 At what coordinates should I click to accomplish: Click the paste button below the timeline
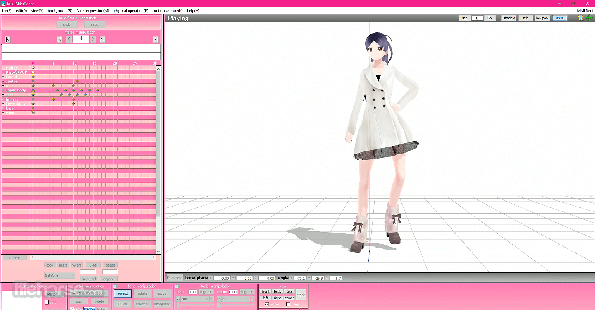[x=63, y=265]
